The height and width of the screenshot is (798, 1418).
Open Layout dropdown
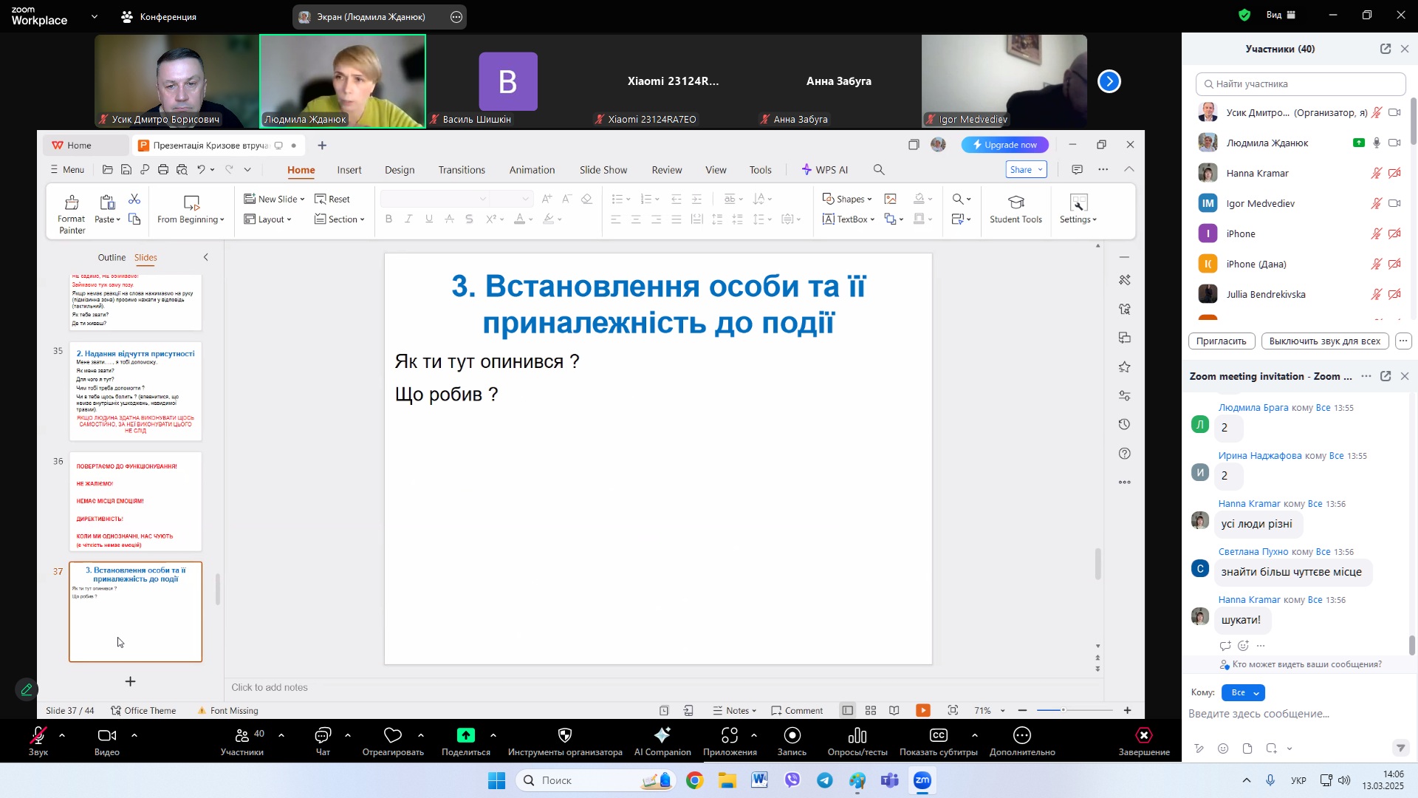point(267,219)
